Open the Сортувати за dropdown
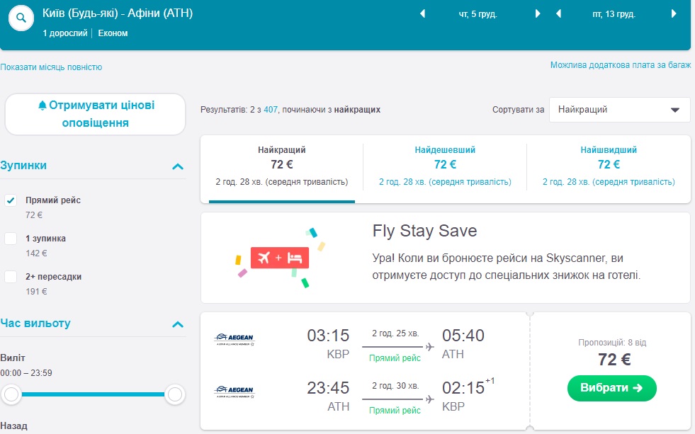The image size is (695, 434). 618,110
